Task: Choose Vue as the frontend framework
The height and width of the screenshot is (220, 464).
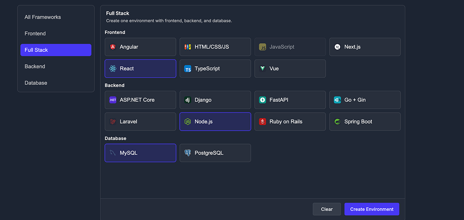Action: pos(290,69)
